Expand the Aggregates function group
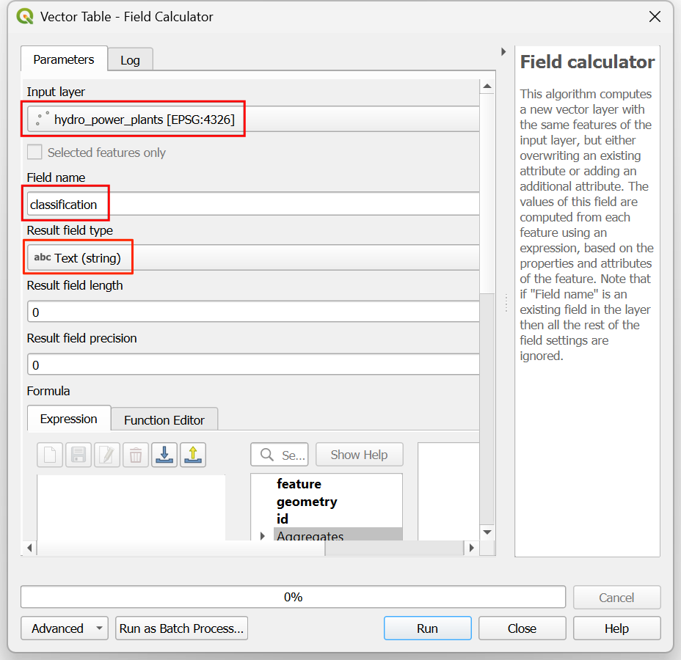This screenshot has height=660, width=681. (x=262, y=536)
